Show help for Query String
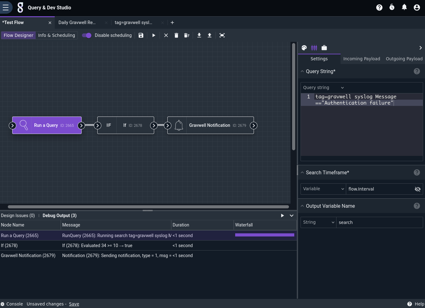 (x=417, y=71)
